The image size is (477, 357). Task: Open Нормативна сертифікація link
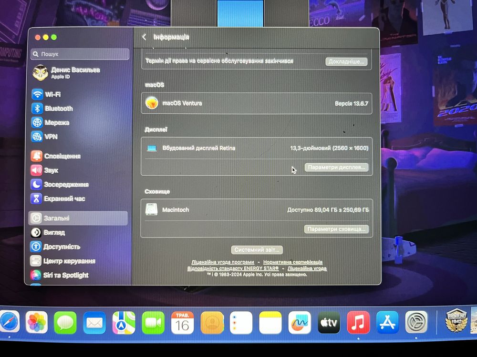pyautogui.click(x=293, y=262)
